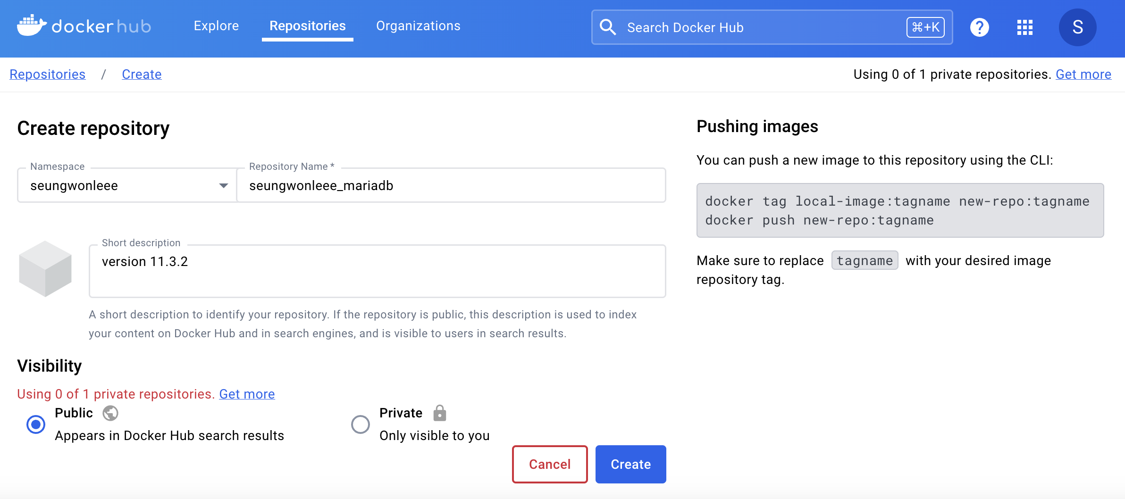Select the Private visibility radio button
This screenshot has height=499, width=1125.
pos(361,424)
